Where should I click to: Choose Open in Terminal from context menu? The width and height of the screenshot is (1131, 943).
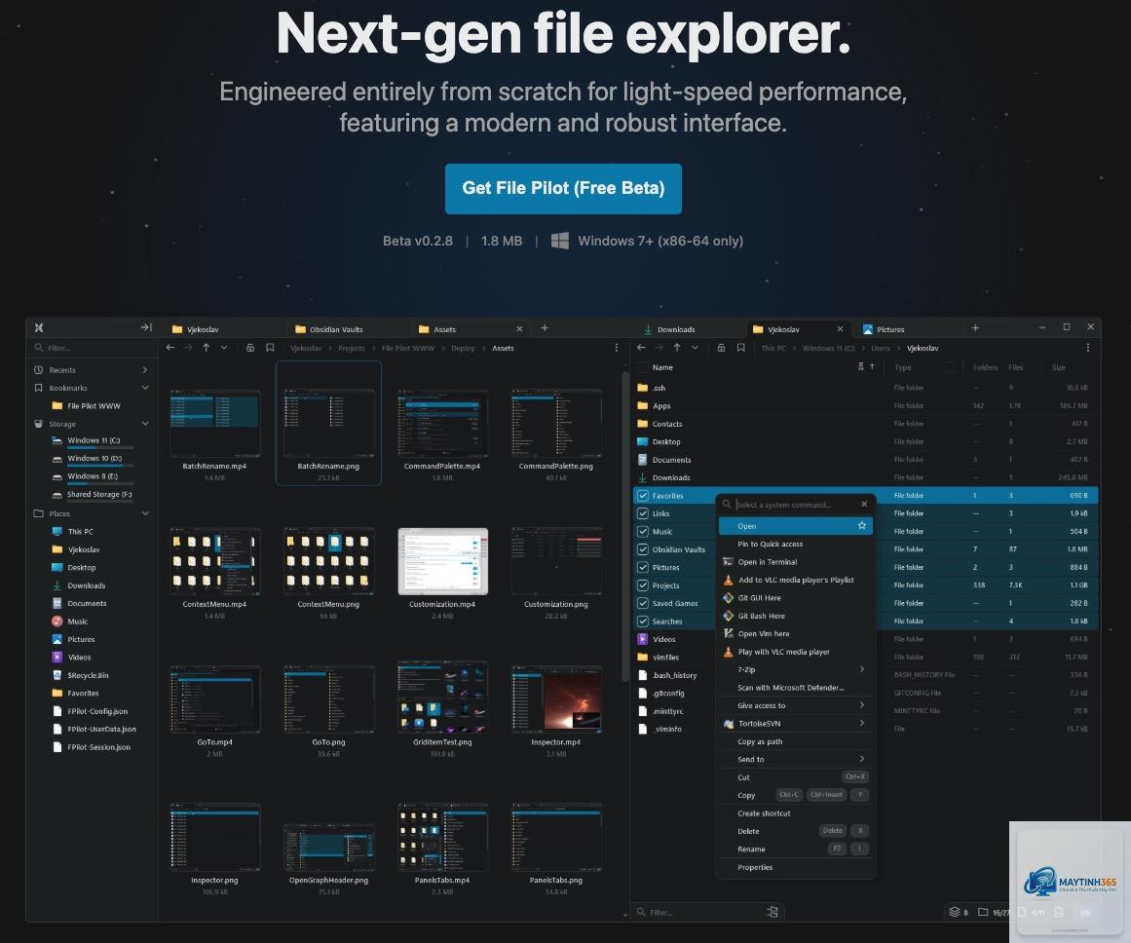pos(796,562)
